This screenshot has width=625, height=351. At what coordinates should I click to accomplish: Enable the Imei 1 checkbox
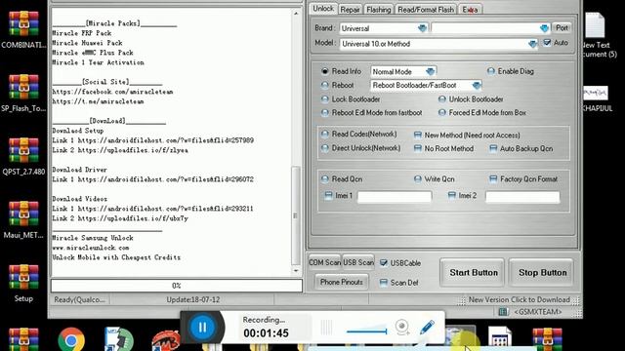(x=328, y=195)
